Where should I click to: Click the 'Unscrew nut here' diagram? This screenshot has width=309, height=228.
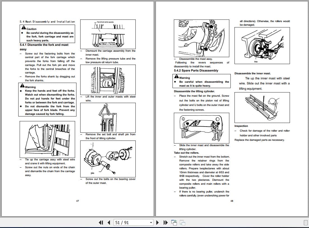(x=108, y=34)
